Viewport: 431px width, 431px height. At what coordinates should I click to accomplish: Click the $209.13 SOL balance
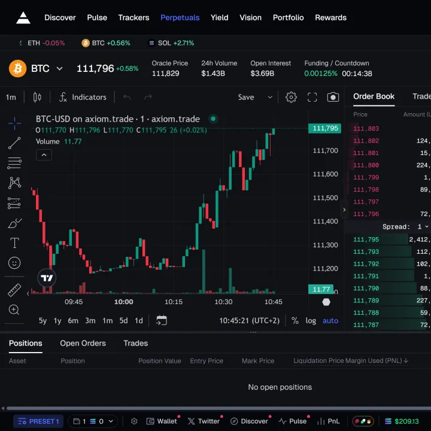[402, 421]
